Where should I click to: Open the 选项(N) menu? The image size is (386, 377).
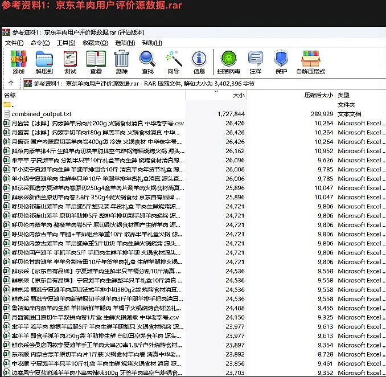(x=125, y=43)
